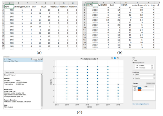
Task: Click the MONTH cell B1 in spreadsheet (b)
Action: point(103,5)
